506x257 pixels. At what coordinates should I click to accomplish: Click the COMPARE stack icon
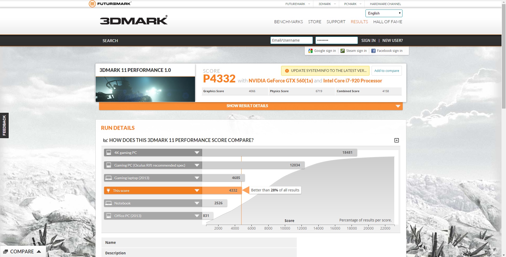pyautogui.click(x=6, y=252)
